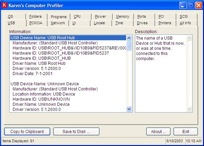
Task: Click 'Items Displayed: 91' status text
Action: (x=18, y=141)
